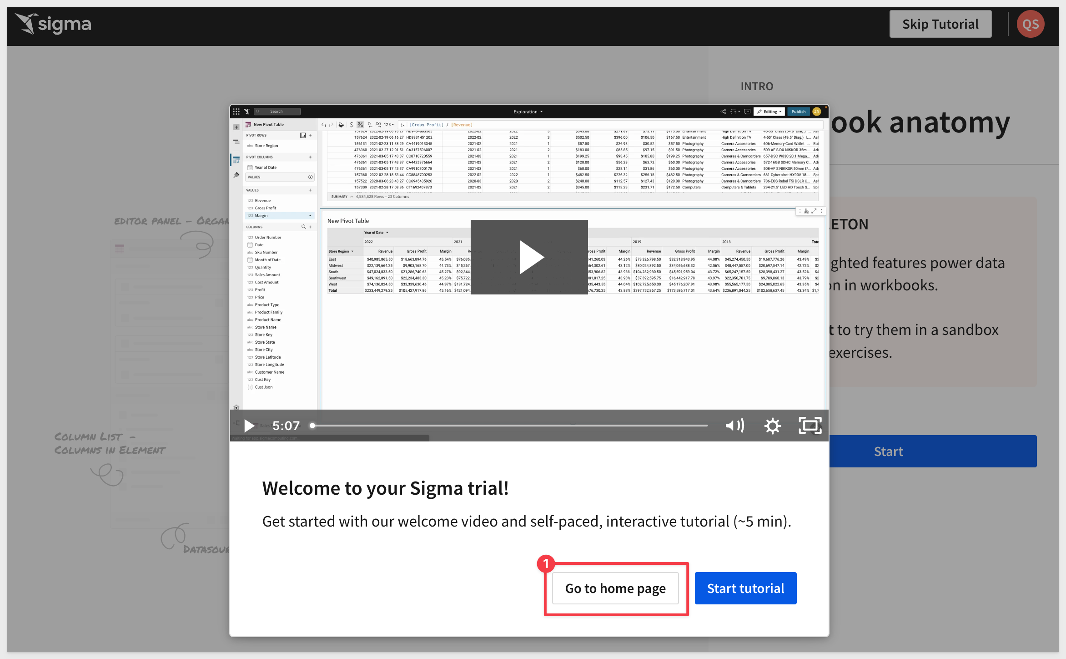Play the video from the control bar
The image size is (1066, 659).
[249, 426]
